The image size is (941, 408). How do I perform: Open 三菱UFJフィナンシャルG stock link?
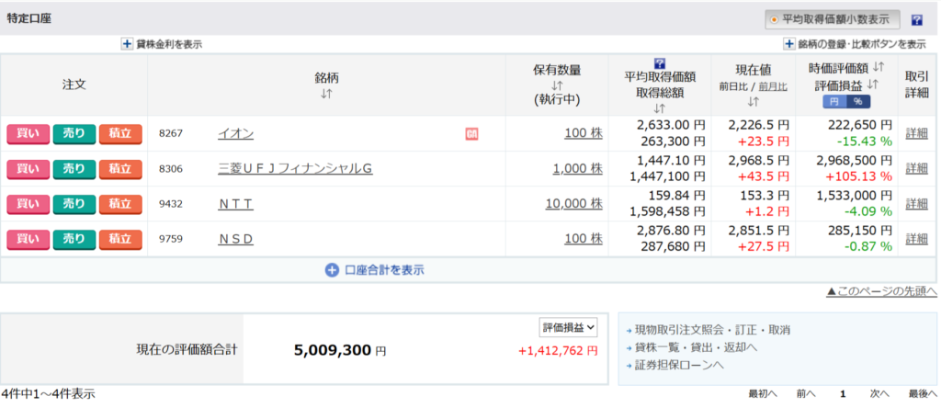point(294,169)
